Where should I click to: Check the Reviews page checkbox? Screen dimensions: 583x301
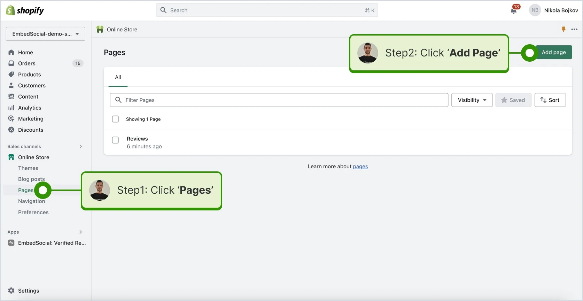pyautogui.click(x=115, y=140)
